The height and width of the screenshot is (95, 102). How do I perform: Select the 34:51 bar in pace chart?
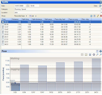(96, 75)
